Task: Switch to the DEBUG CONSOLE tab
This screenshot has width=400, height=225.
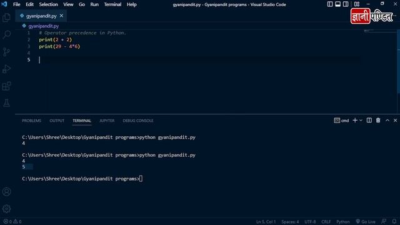Action: (138, 121)
